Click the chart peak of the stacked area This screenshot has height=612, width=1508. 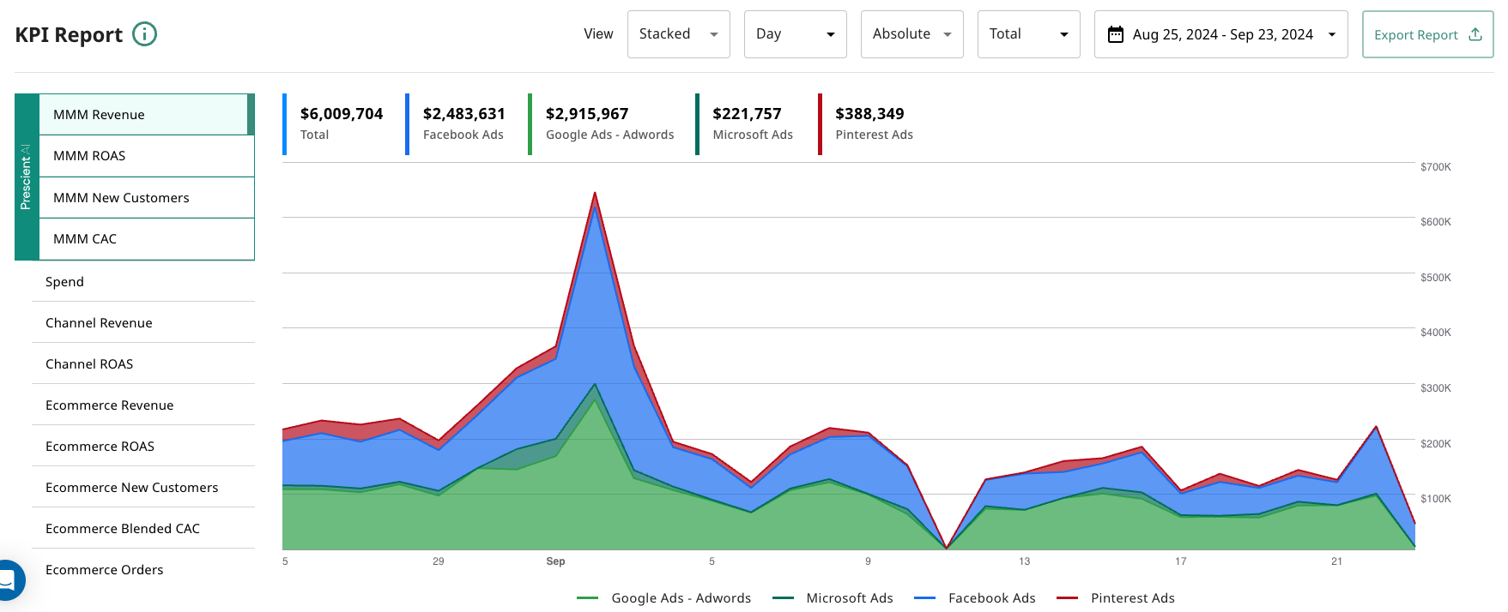[595, 194]
